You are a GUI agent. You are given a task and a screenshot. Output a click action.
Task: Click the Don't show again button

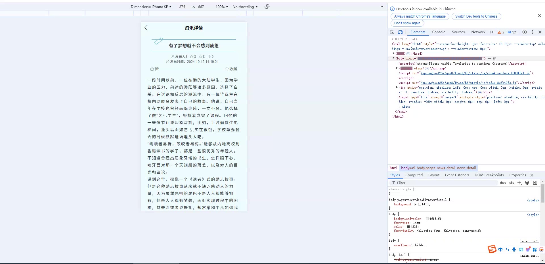(x=407, y=23)
